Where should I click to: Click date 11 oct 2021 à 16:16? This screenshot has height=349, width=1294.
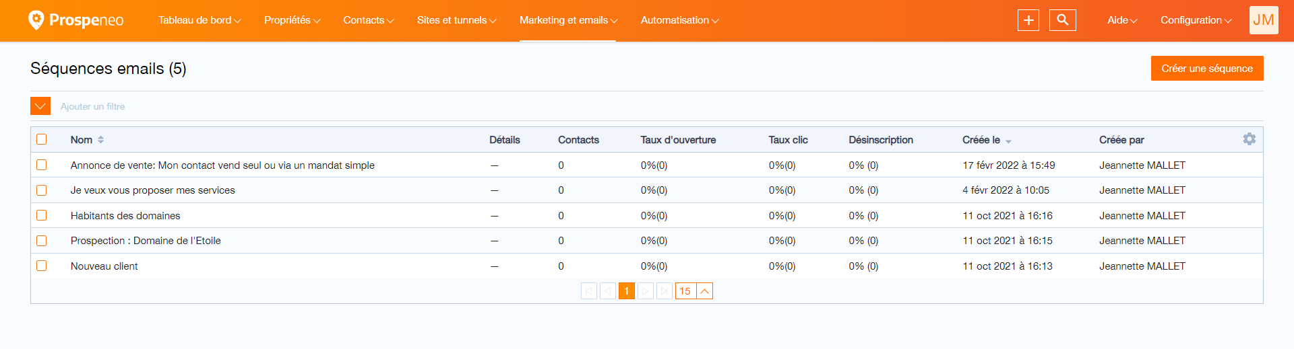pos(1008,216)
